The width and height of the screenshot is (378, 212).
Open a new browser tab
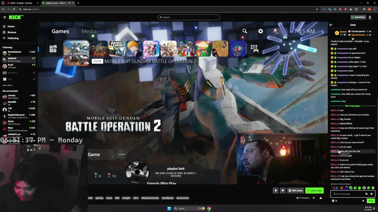click(78, 3)
